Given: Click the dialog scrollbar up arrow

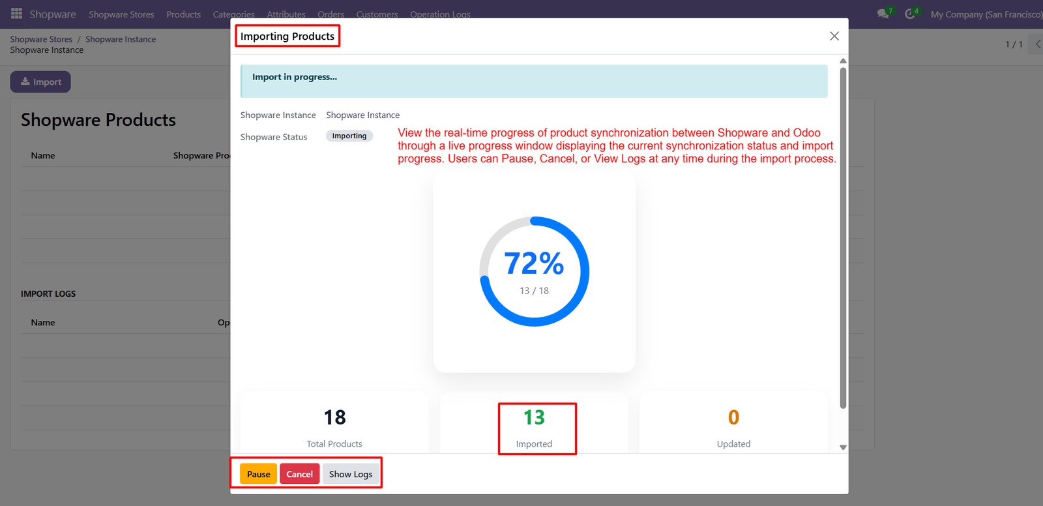Looking at the screenshot, I should pyautogui.click(x=843, y=61).
